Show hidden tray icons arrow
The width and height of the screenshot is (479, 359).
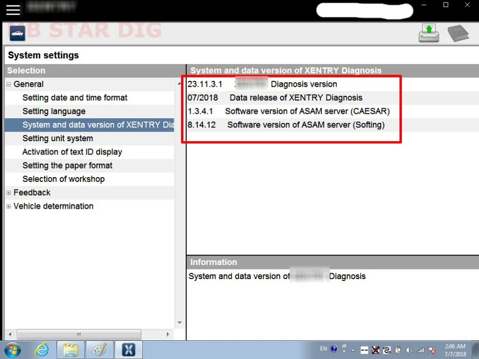pos(353,350)
